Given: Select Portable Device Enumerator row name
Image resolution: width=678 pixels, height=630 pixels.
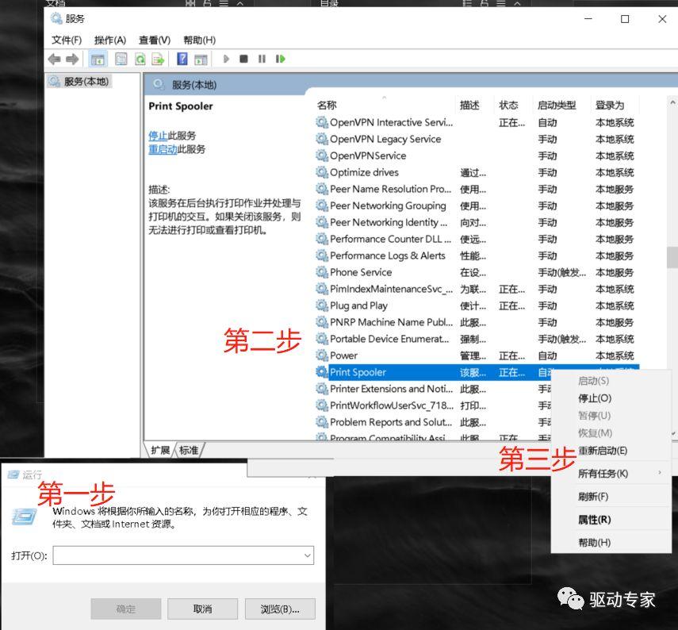Looking at the screenshot, I should pos(389,339).
